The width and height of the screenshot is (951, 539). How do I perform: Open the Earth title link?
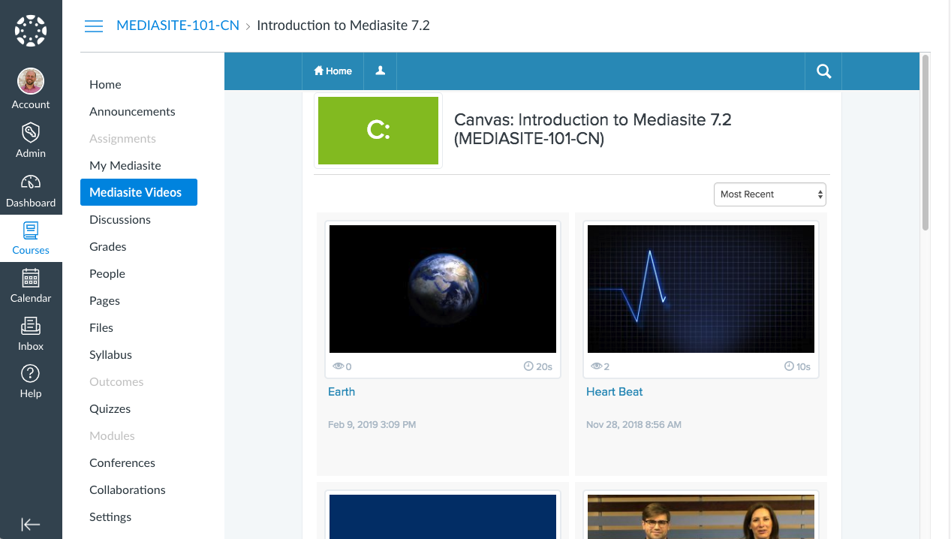(342, 392)
